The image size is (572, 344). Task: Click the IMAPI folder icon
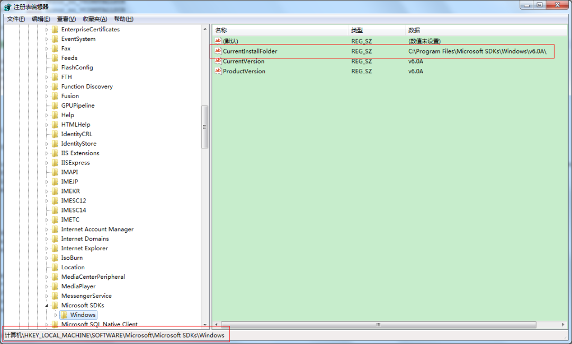tap(55, 172)
